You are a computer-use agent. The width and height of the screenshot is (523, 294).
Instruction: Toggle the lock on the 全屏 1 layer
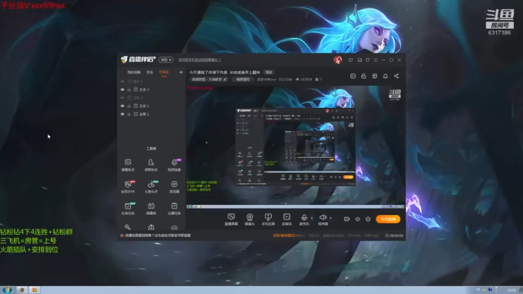(x=129, y=114)
